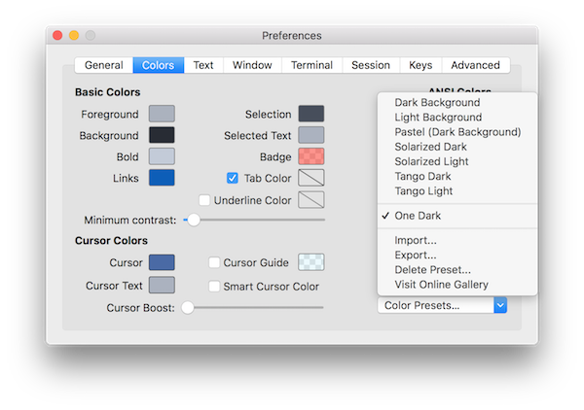Change the Selection color swatch

(x=311, y=114)
